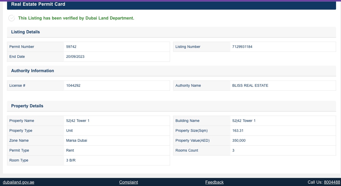Click the BLISS REAL ESTATE authority name
This screenshot has height=186, width=341.
tap(250, 85)
